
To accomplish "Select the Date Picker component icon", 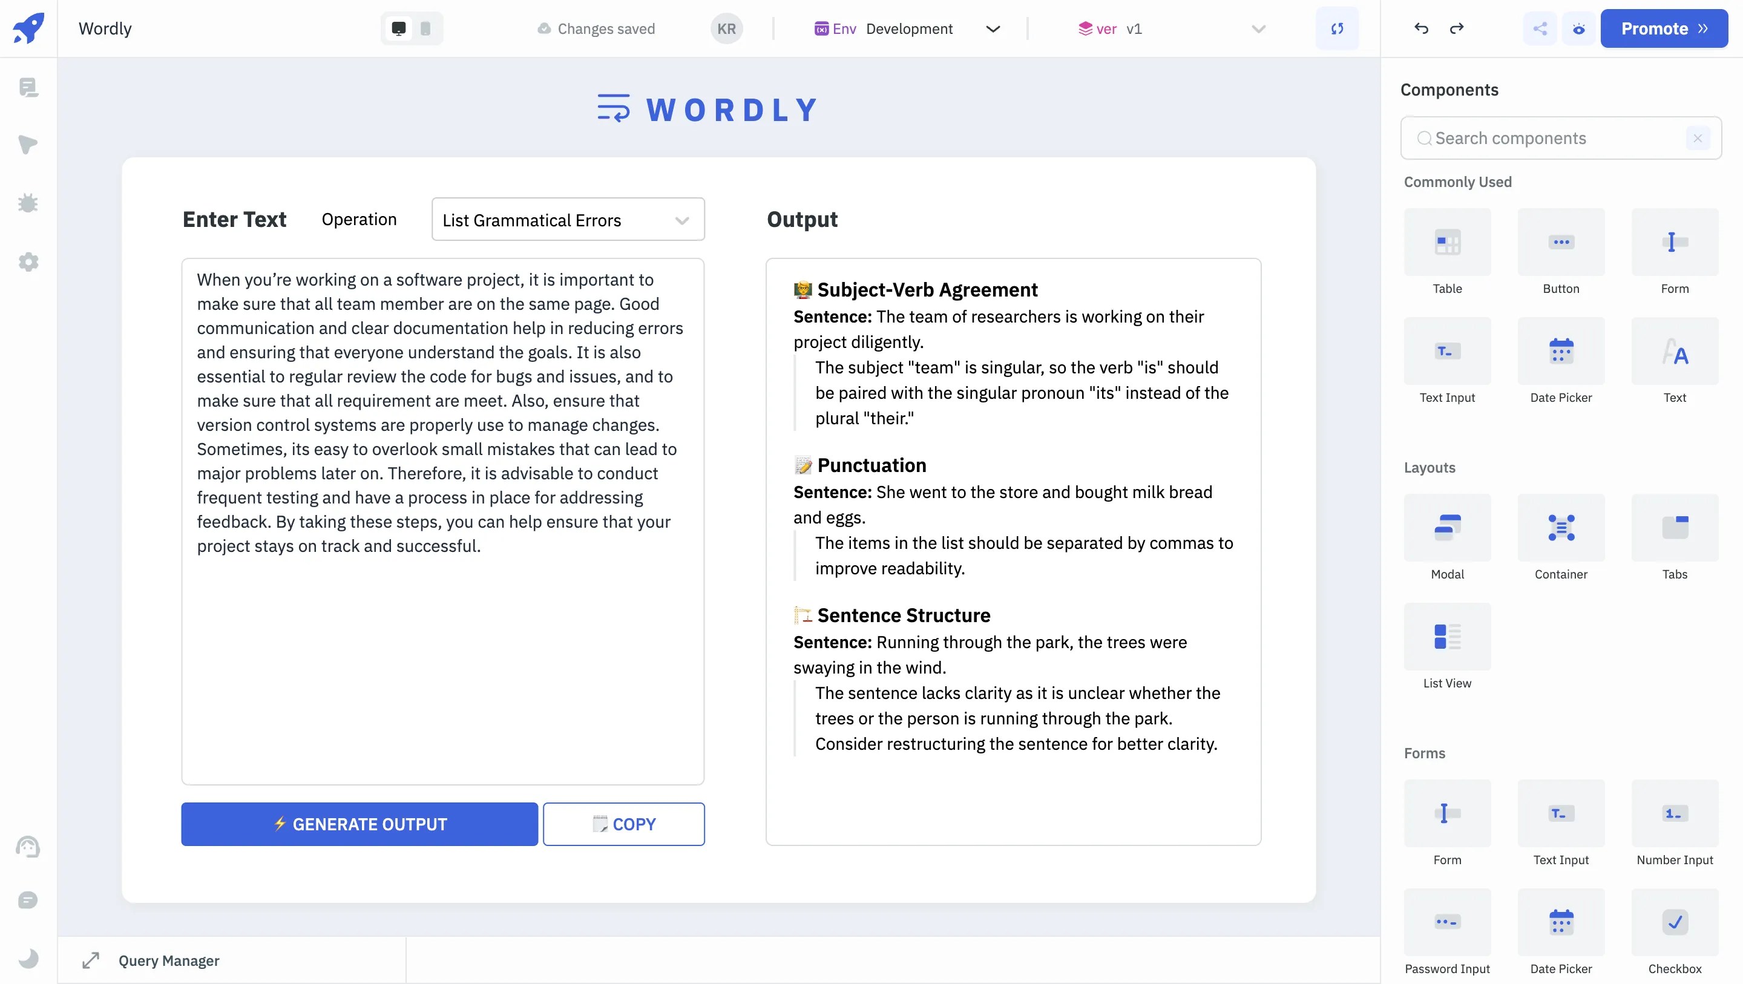I will pyautogui.click(x=1561, y=351).
